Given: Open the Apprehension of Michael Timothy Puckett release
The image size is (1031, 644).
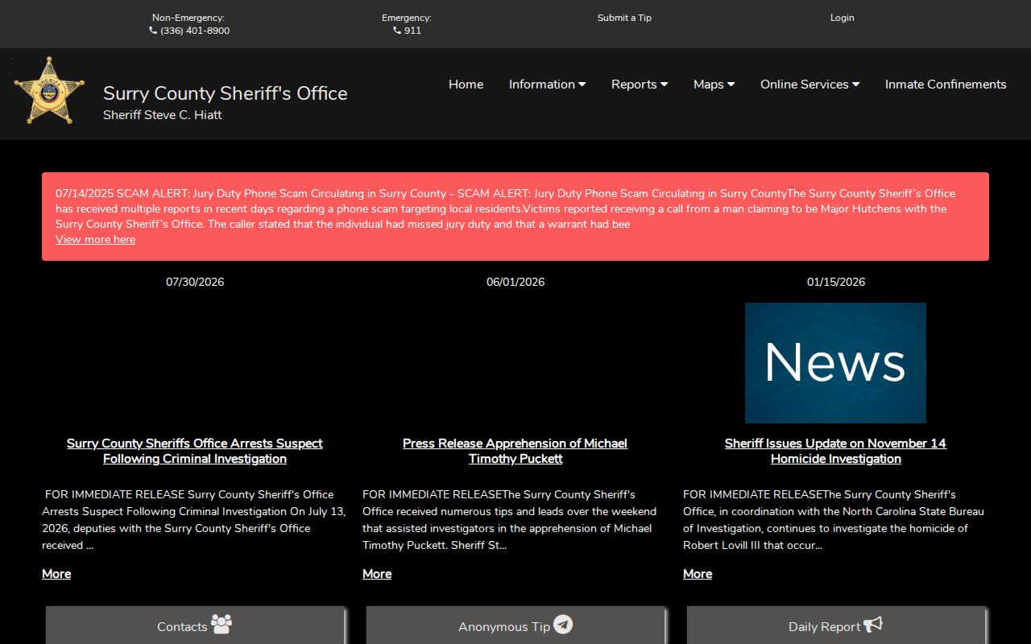Looking at the screenshot, I should 515,451.
